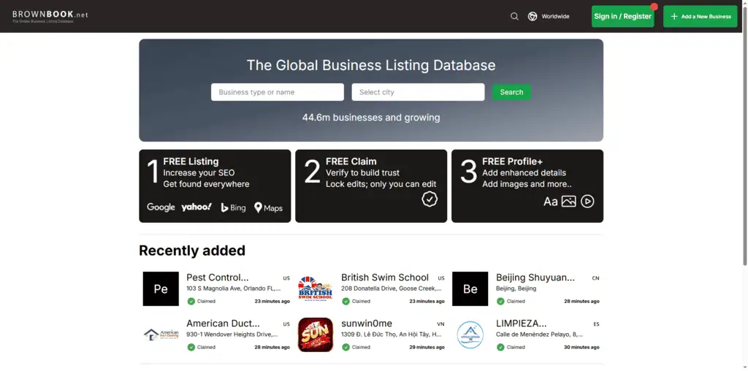The height and width of the screenshot is (371, 748).
Task: Click the BROWNBOOK.net logo
Action: tap(50, 16)
